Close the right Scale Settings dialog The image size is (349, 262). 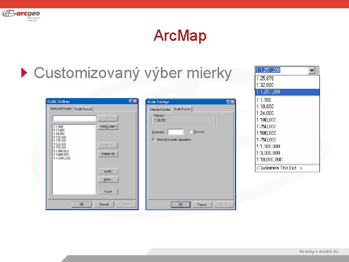[x=233, y=102]
